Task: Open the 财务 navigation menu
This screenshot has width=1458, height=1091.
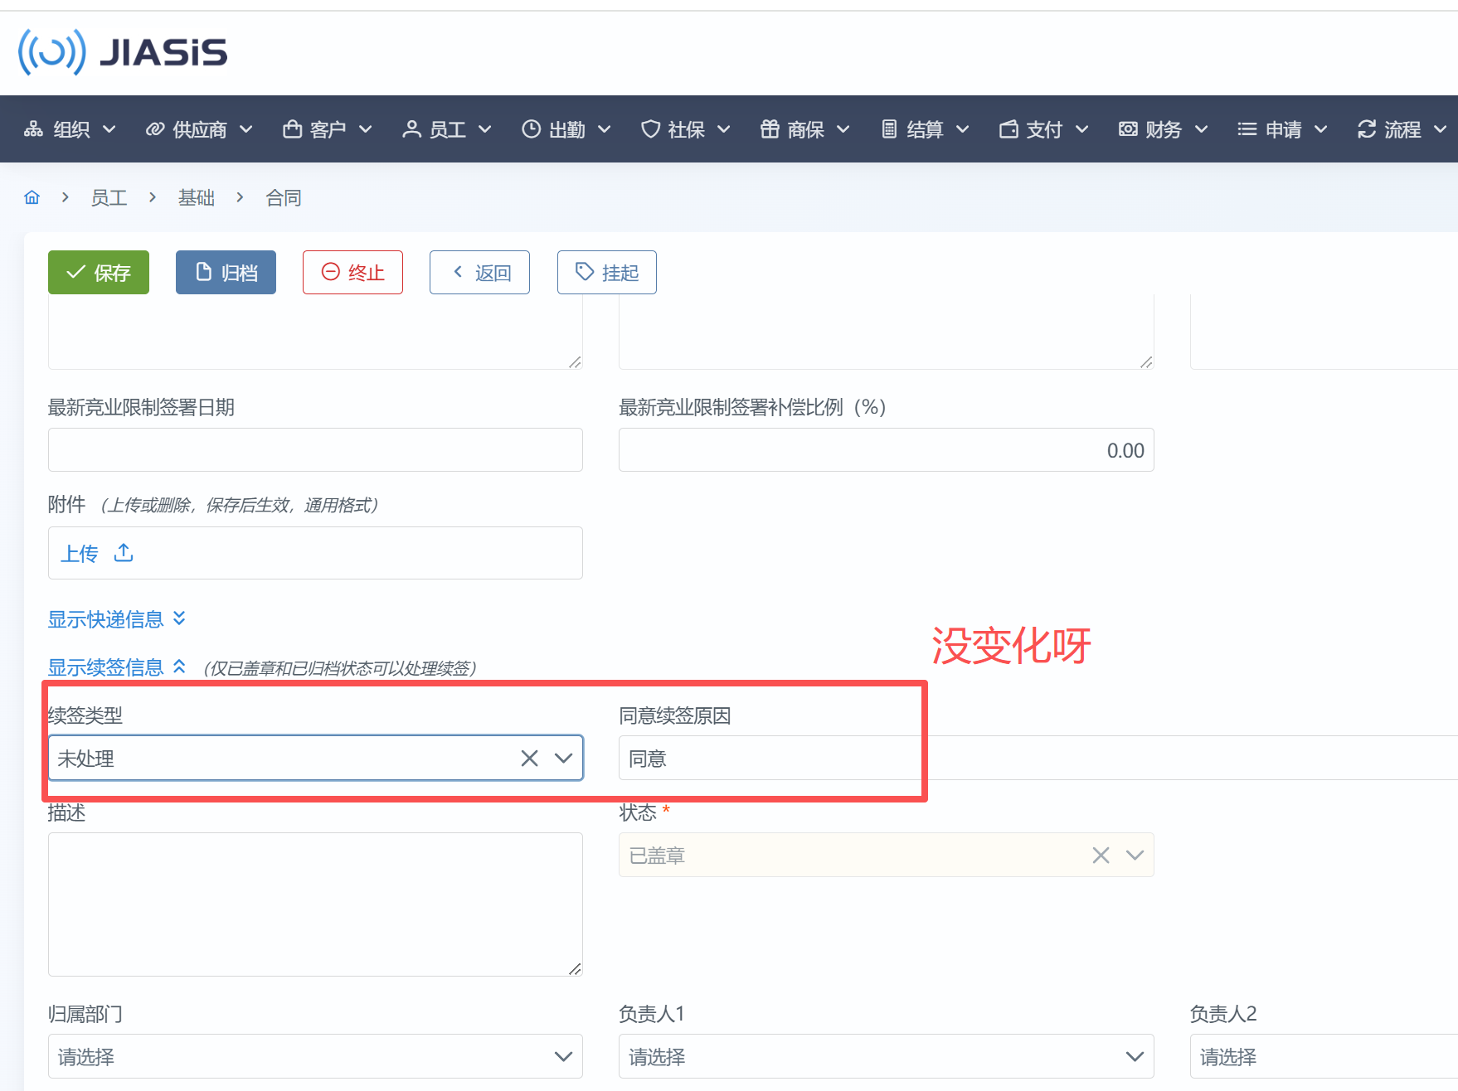Action: pyautogui.click(x=1163, y=129)
